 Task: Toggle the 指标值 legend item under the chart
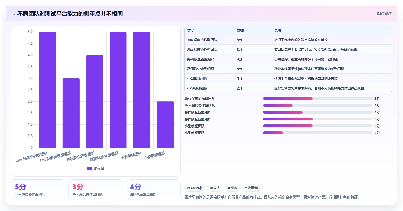96,168
